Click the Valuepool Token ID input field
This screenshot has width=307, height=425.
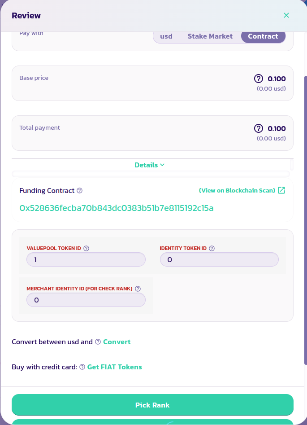tap(86, 260)
